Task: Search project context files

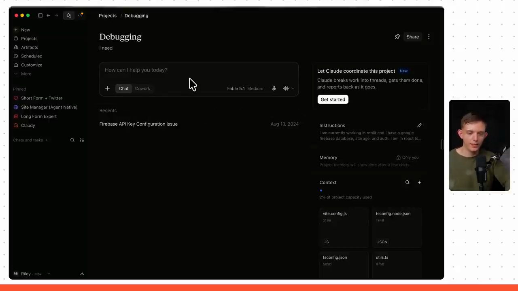Action: click(408, 182)
